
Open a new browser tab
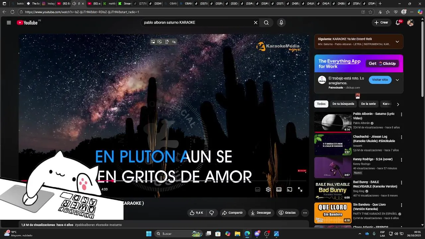point(380,4)
